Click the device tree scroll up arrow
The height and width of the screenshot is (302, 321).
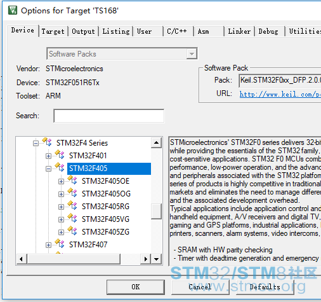(x=157, y=142)
